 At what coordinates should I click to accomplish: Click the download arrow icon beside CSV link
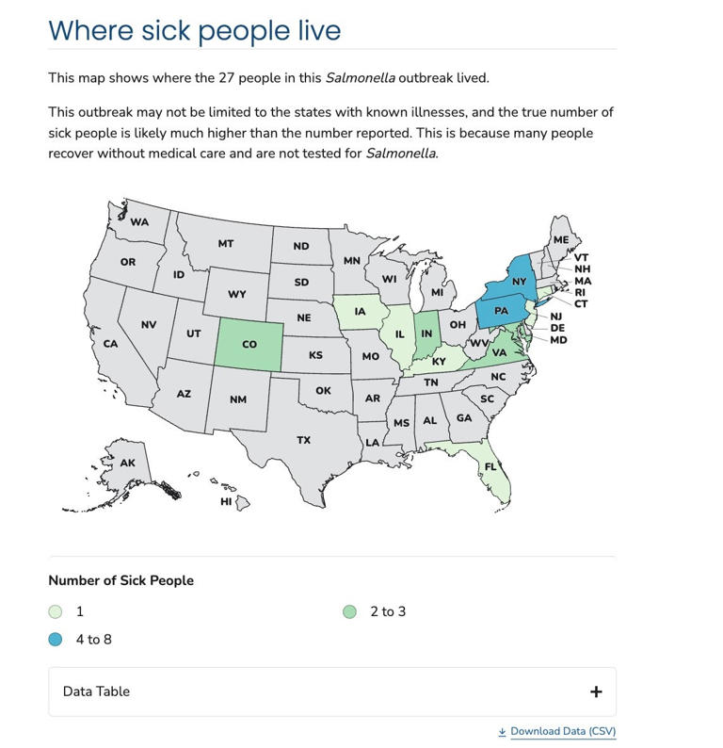point(502,732)
